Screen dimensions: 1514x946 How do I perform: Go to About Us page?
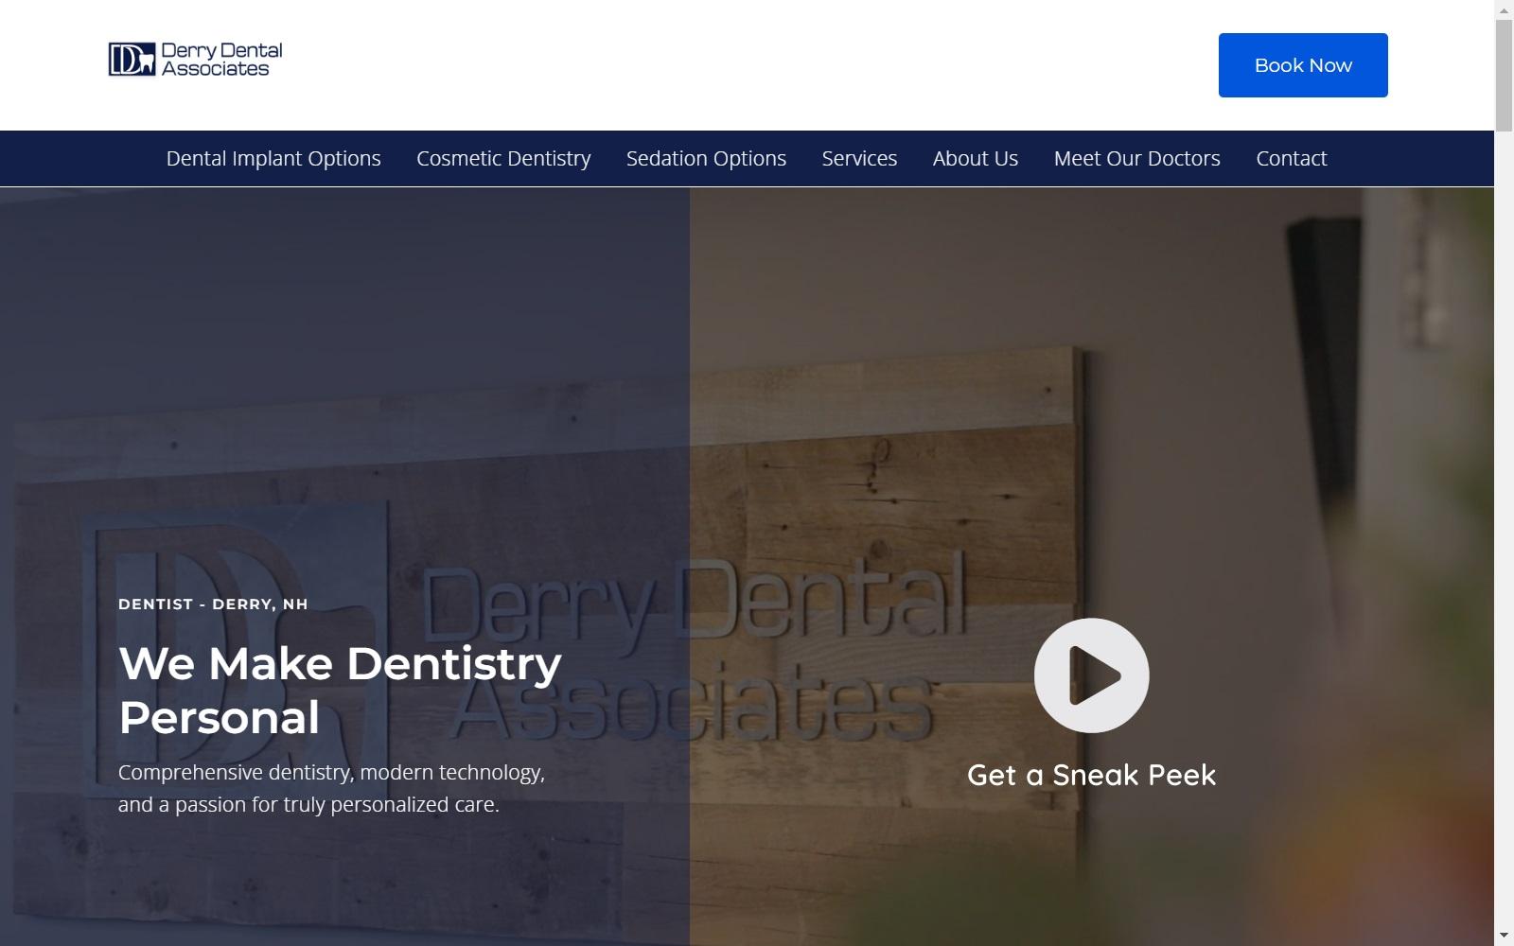[976, 158]
